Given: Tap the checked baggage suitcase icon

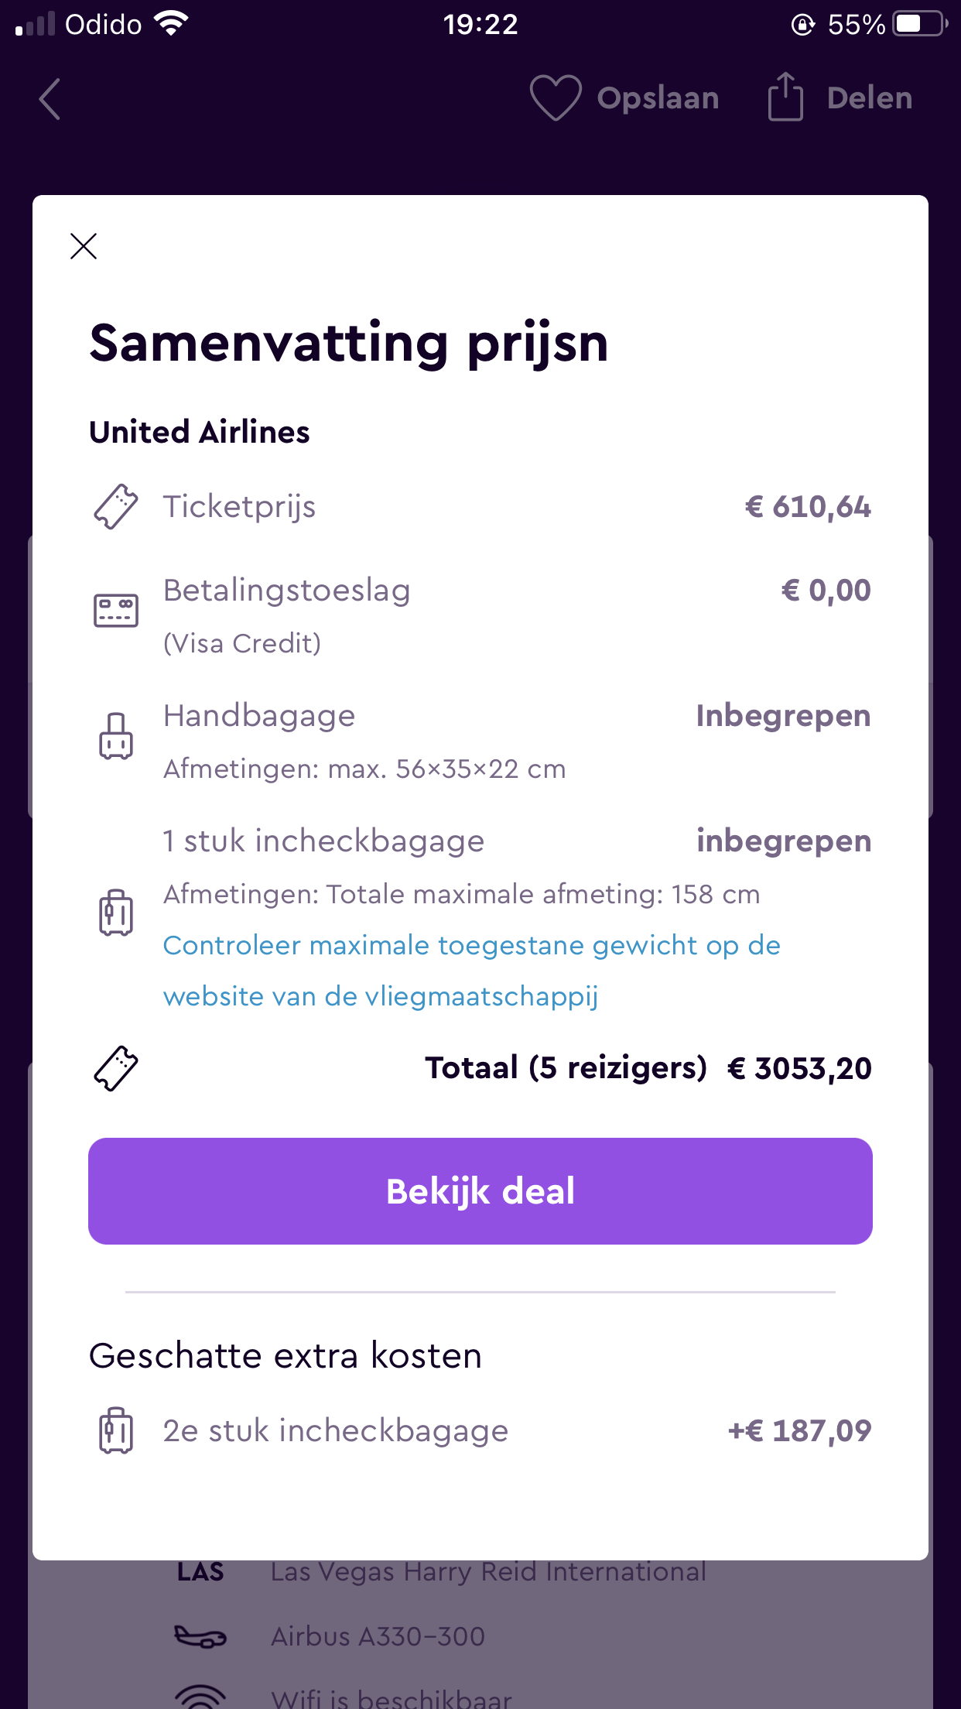Looking at the screenshot, I should pyautogui.click(x=116, y=912).
